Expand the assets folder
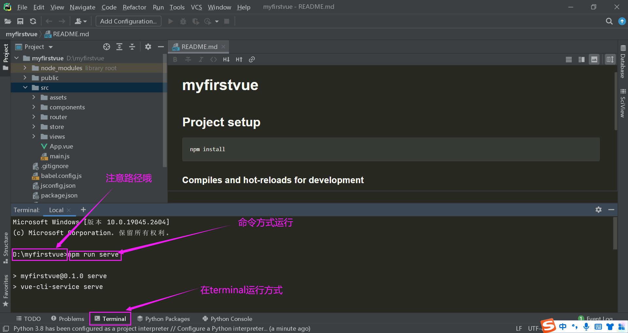628x333 pixels. tap(34, 97)
